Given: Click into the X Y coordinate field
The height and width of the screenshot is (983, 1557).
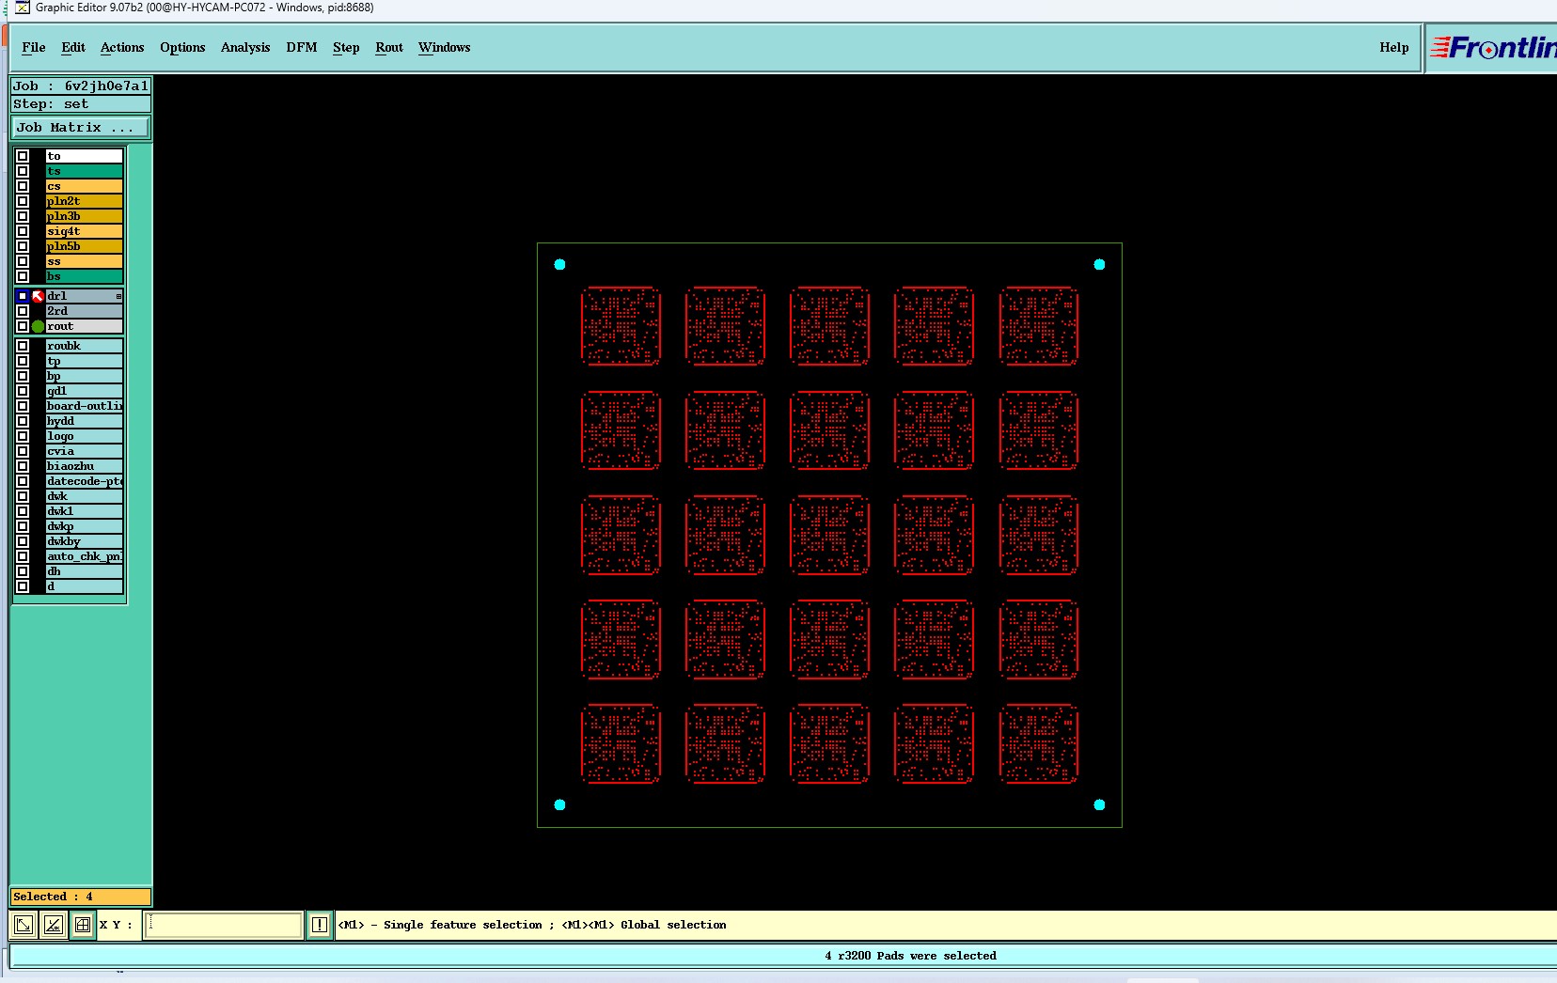Looking at the screenshot, I should [223, 925].
